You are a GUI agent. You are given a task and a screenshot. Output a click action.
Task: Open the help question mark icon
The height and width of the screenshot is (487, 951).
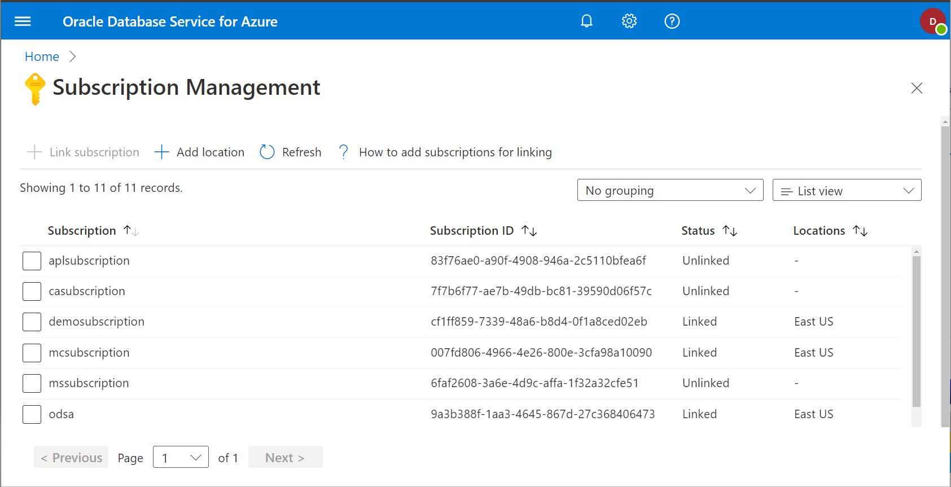pos(672,21)
